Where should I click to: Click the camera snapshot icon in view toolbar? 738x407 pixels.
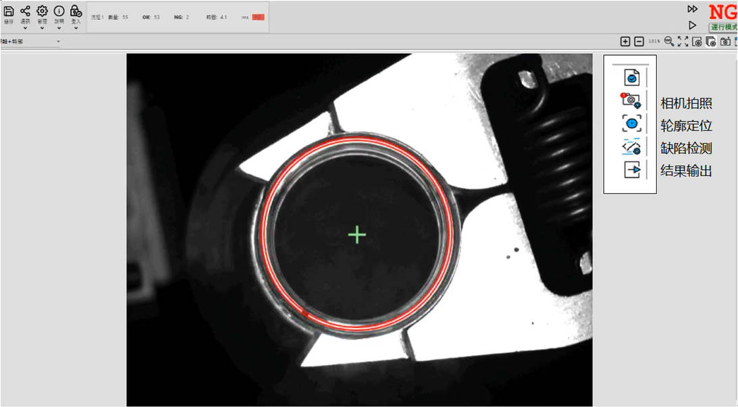725,42
